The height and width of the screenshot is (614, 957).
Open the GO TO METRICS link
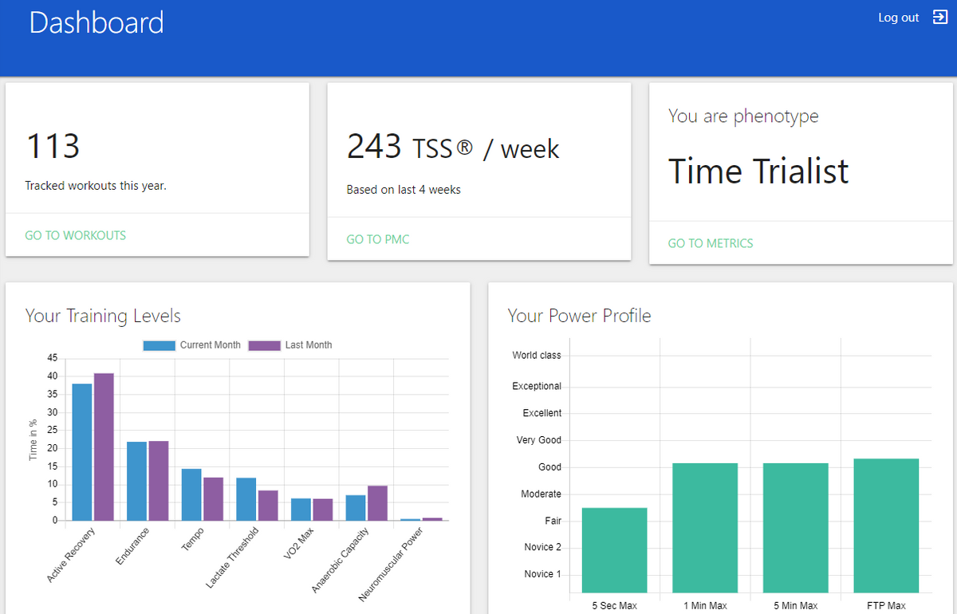pyautogui.click(x=710, y=243)
